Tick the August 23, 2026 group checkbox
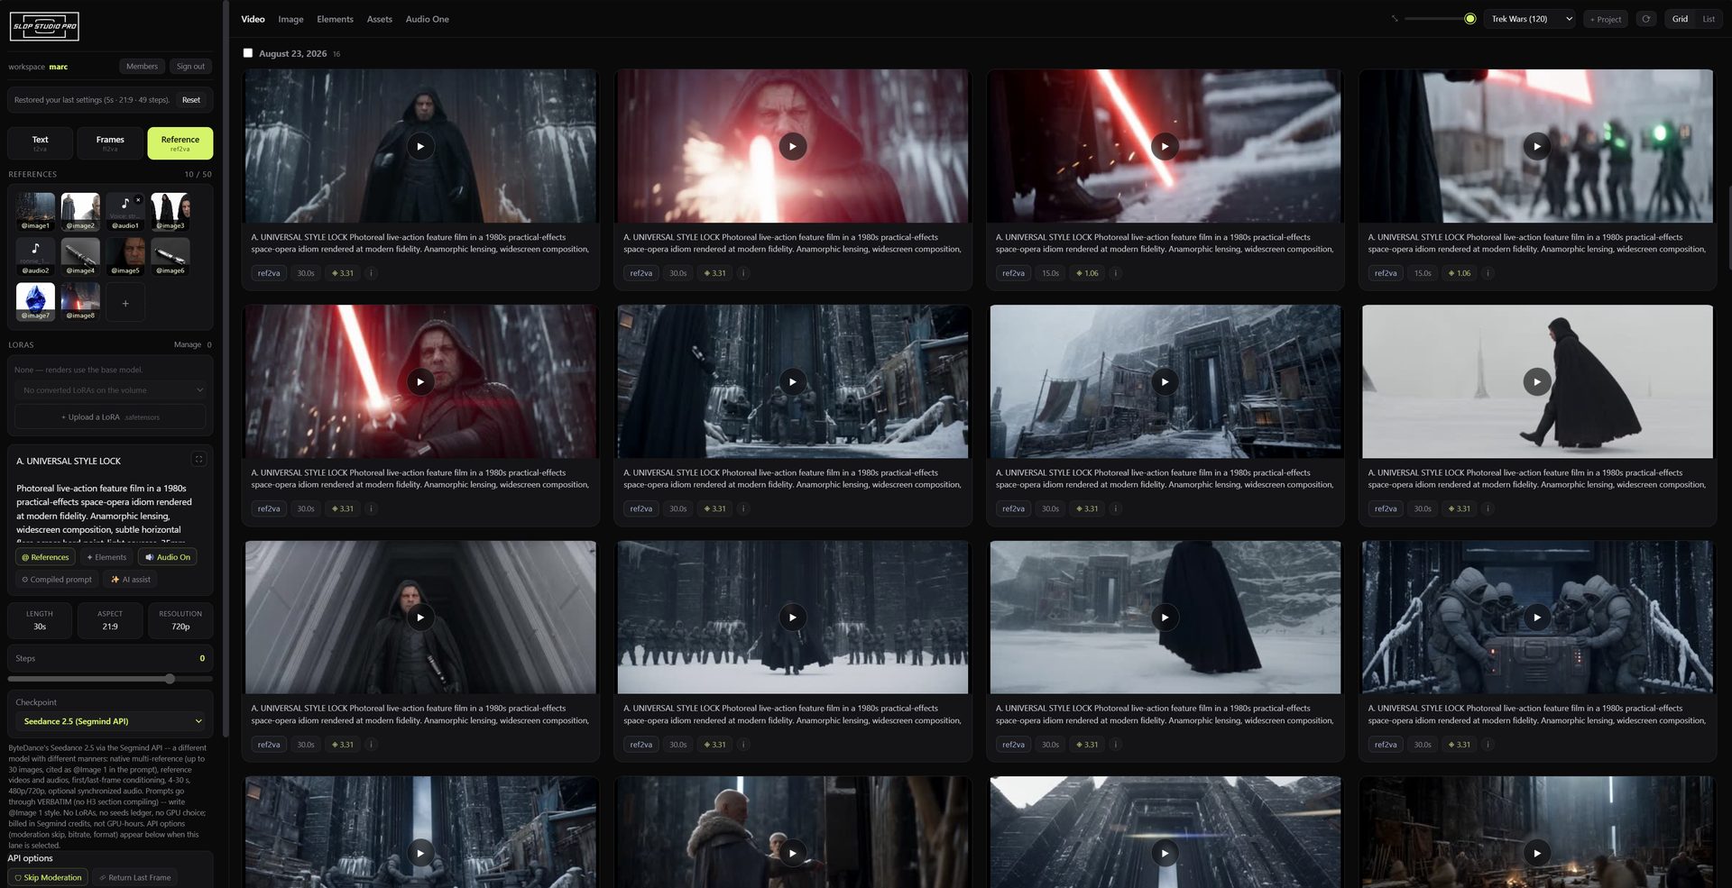This screenshot has height=888, width=1732. (x=248, y=53)
